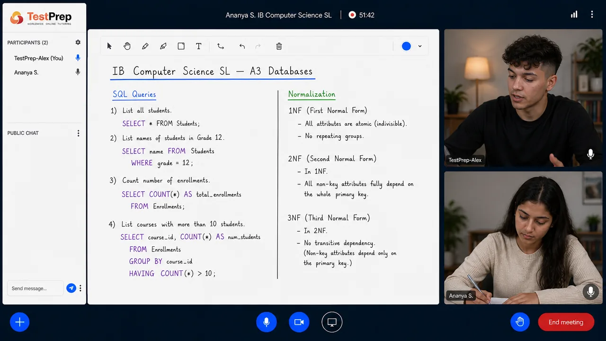Click the PUBLIC CHAT header
Screen dimensions: 606x341
click(x=23, y=133)
